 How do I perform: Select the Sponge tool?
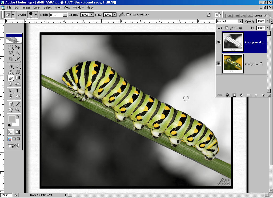point(17,84)
